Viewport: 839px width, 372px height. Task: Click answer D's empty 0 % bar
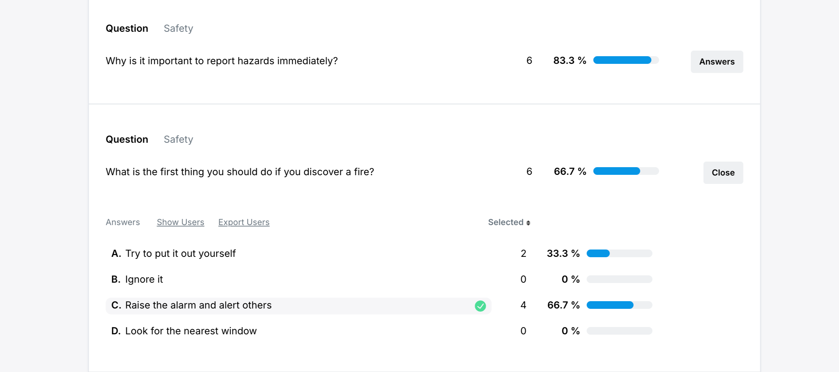point(619,331)
